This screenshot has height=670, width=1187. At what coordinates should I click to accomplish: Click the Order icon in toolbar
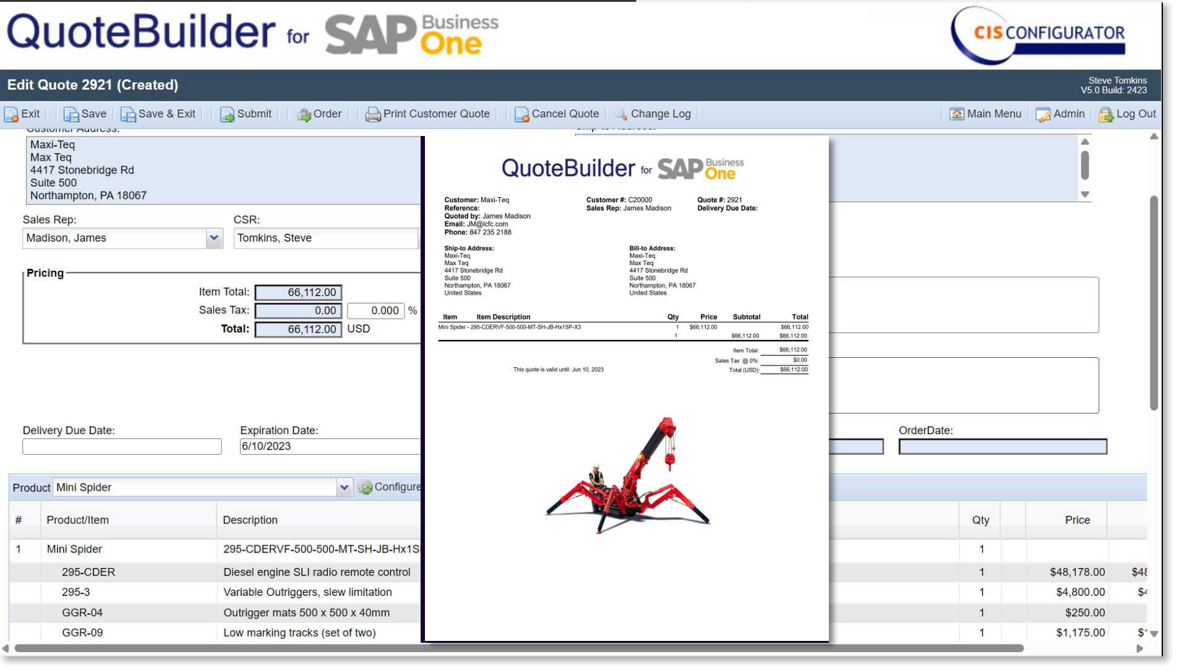(x=304, y=114)
